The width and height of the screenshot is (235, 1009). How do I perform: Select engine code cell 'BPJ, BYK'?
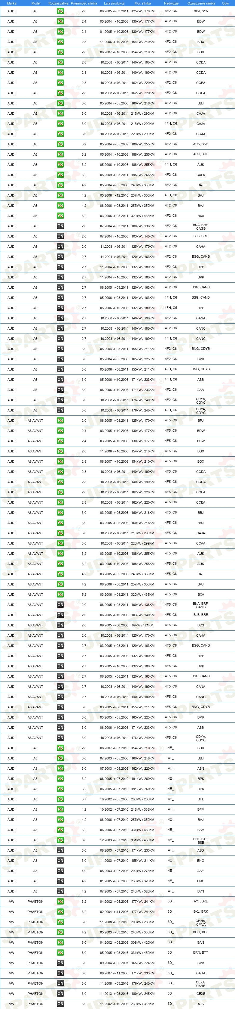[x=201, y=11]
